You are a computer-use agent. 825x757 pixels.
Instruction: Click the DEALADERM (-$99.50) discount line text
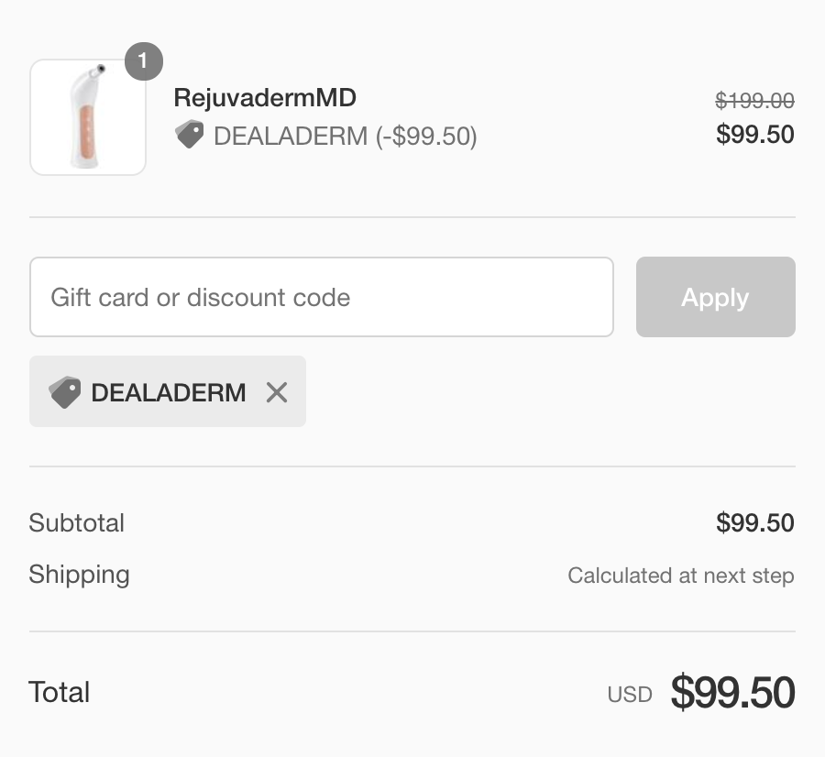(346, 137)
